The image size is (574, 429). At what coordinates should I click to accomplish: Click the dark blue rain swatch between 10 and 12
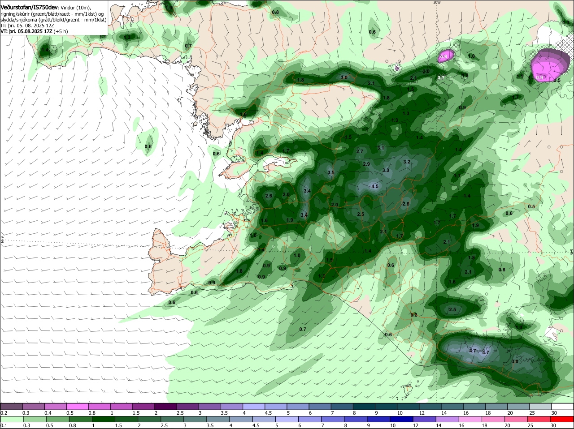pos(401,419)
